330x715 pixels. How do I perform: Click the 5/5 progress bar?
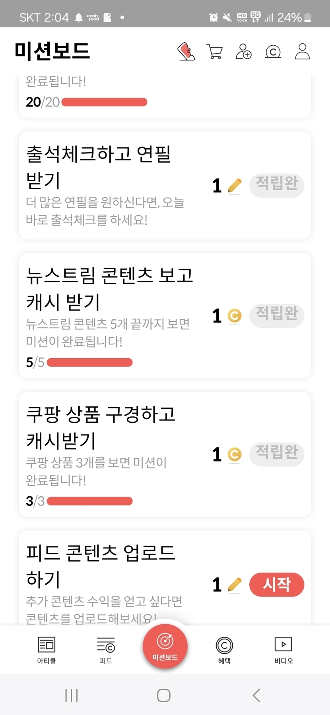(x=90, y=362)
